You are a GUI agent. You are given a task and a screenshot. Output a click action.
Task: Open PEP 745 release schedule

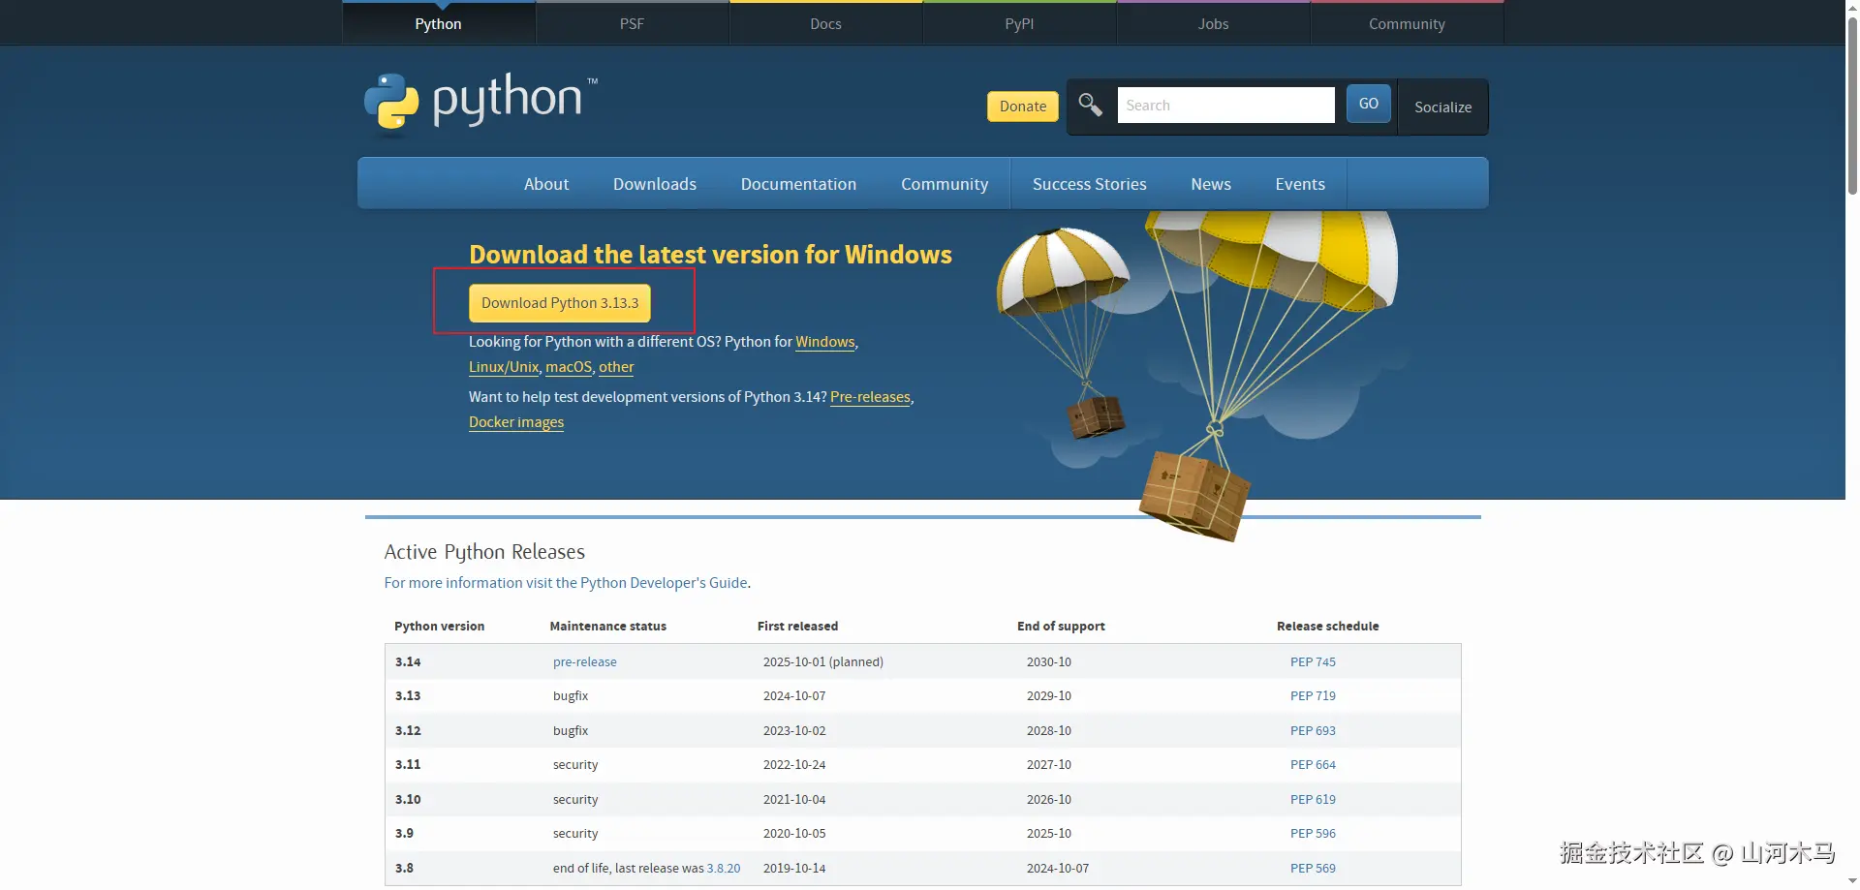(x=1313, y=662)
